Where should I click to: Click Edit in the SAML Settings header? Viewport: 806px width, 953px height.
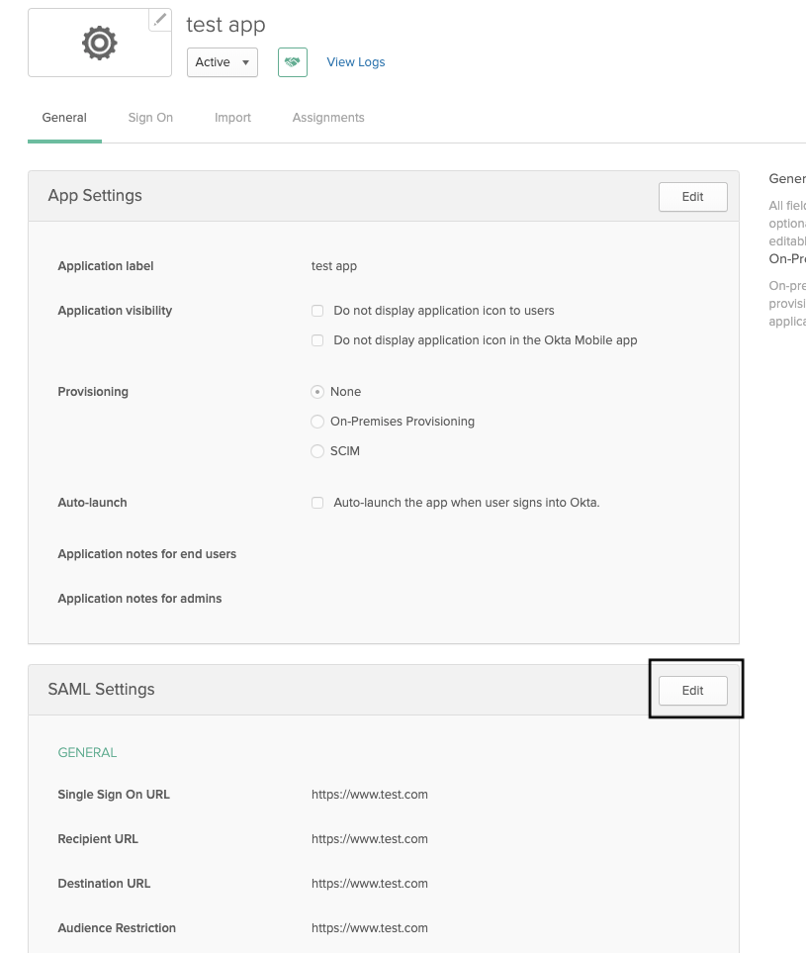[692, 691]
